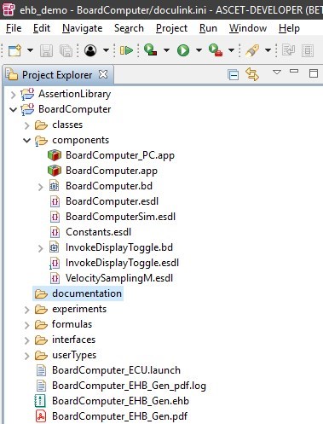Image resolution: width=323 pixels, height=424 pixels.
Task: Select BoardComputer.esdl file
Action: 112,201
